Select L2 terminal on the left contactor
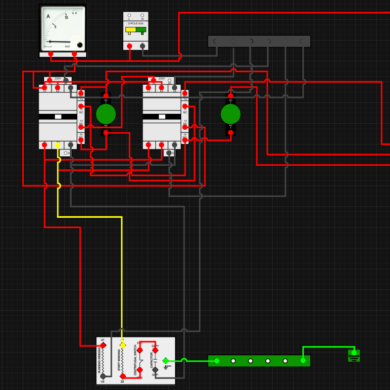The image size is (390, 390). tap(57, 88)
